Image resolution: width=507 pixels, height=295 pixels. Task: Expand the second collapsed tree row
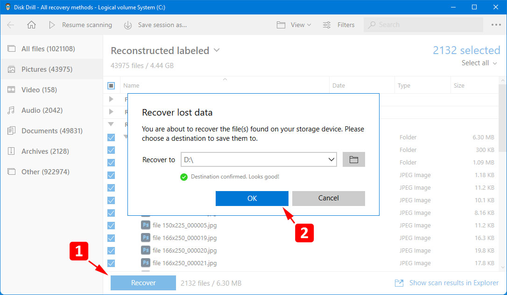point(111,112)
